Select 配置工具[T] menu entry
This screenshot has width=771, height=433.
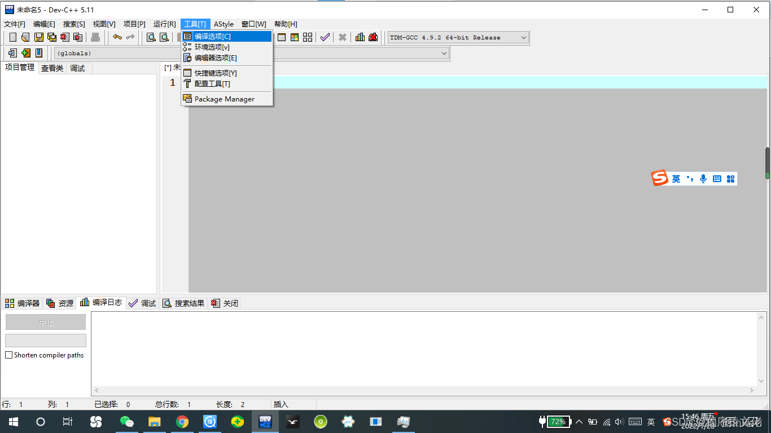(x=227, y=83)
